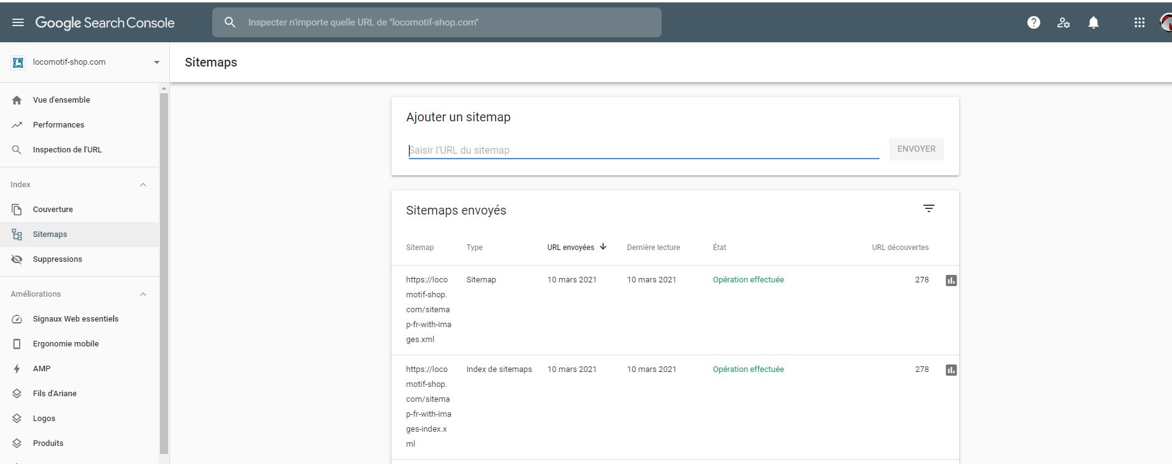The image size is (1172, 464).
Task: Click the search magnifier icon in URL bar
Action: [230, 22]
